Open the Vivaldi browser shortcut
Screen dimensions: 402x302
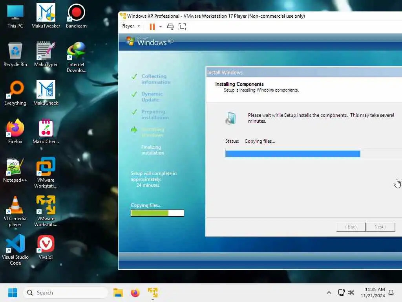[46, 247]
